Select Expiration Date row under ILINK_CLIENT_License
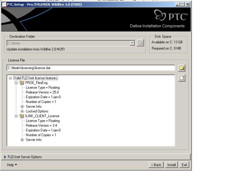Viewport: 238px width, 178px height. [43, 130]
